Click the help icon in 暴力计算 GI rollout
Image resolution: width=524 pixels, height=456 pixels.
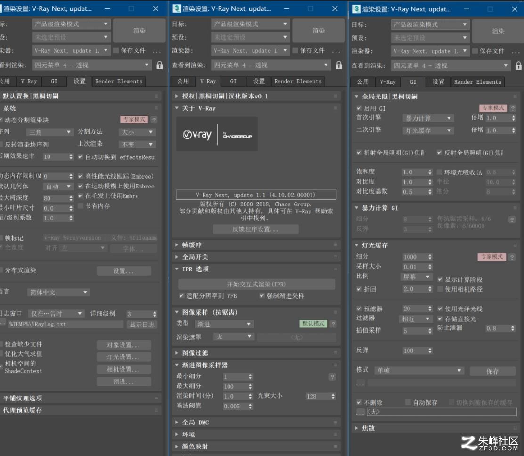pyautogui.click(x=512, y=220)
